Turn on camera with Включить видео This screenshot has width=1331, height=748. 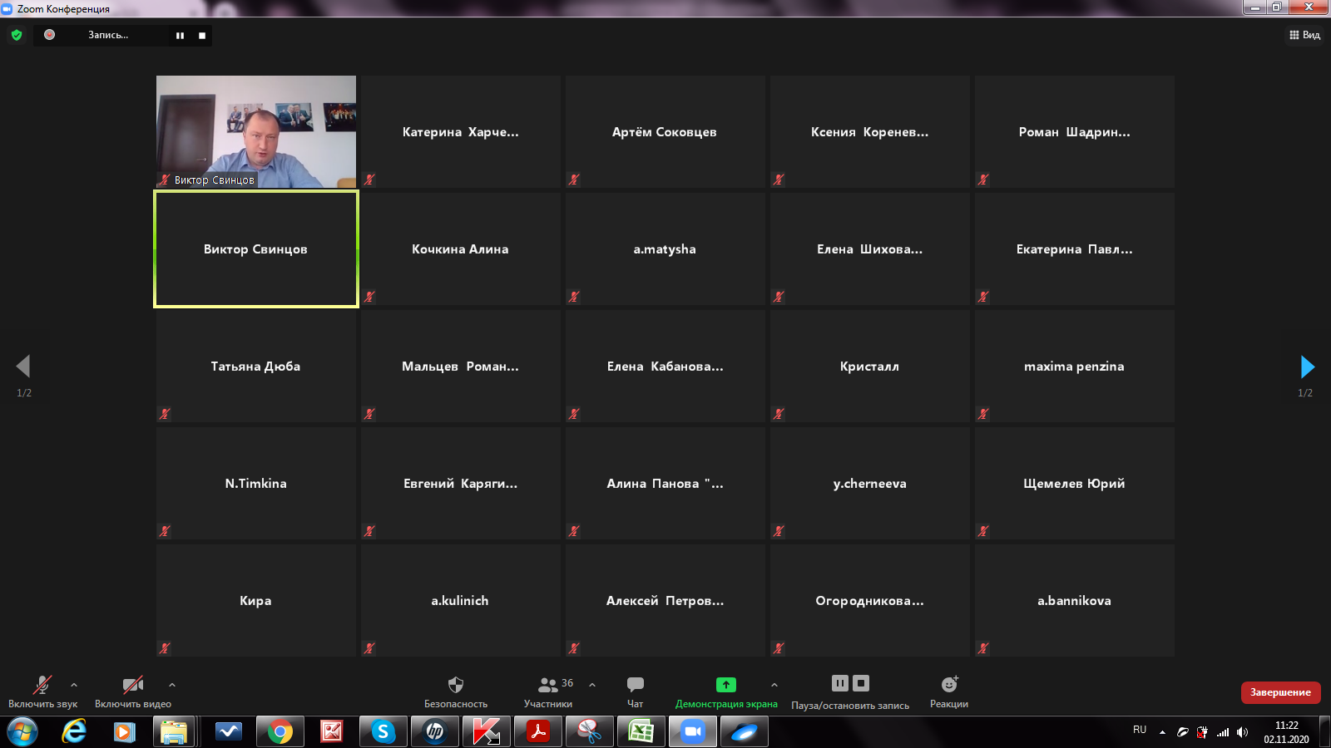132,686
